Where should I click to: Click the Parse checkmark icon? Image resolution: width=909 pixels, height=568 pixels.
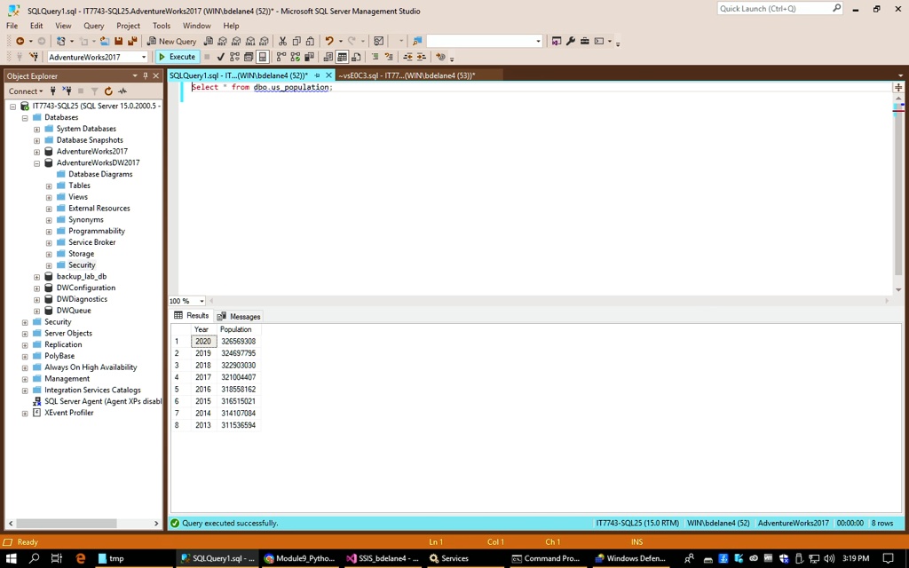[220, 57]
